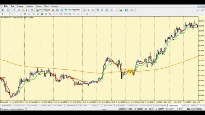The height and width of the screenshot is (115, 205).
Task: Set timeframe to M5
Action: pos(61,14)
